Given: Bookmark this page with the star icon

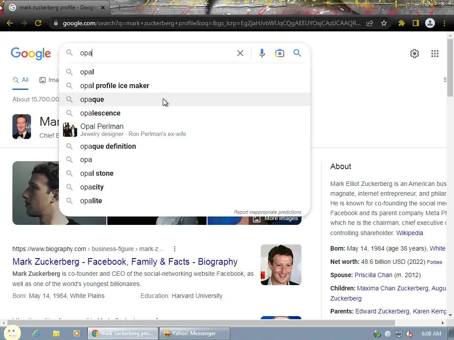Looking at the screenshot, I should coord(384,23).
